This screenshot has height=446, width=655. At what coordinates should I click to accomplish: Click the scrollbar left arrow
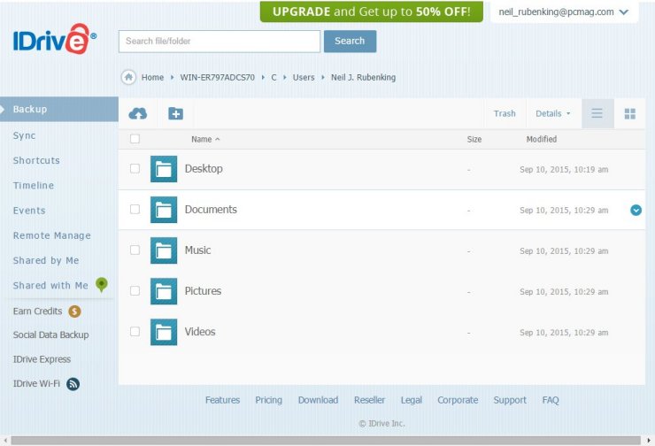5,441
